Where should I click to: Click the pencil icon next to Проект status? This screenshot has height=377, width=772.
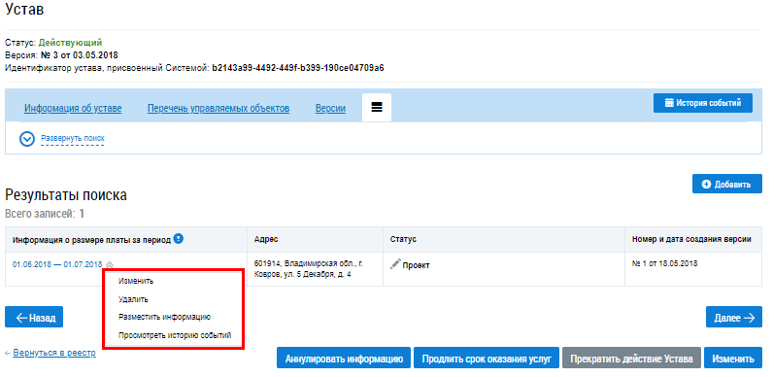tap(395, 264)
